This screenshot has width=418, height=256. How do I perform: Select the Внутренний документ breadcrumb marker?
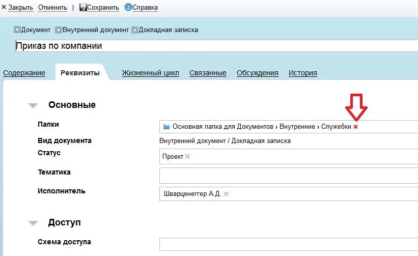[59, 30]
